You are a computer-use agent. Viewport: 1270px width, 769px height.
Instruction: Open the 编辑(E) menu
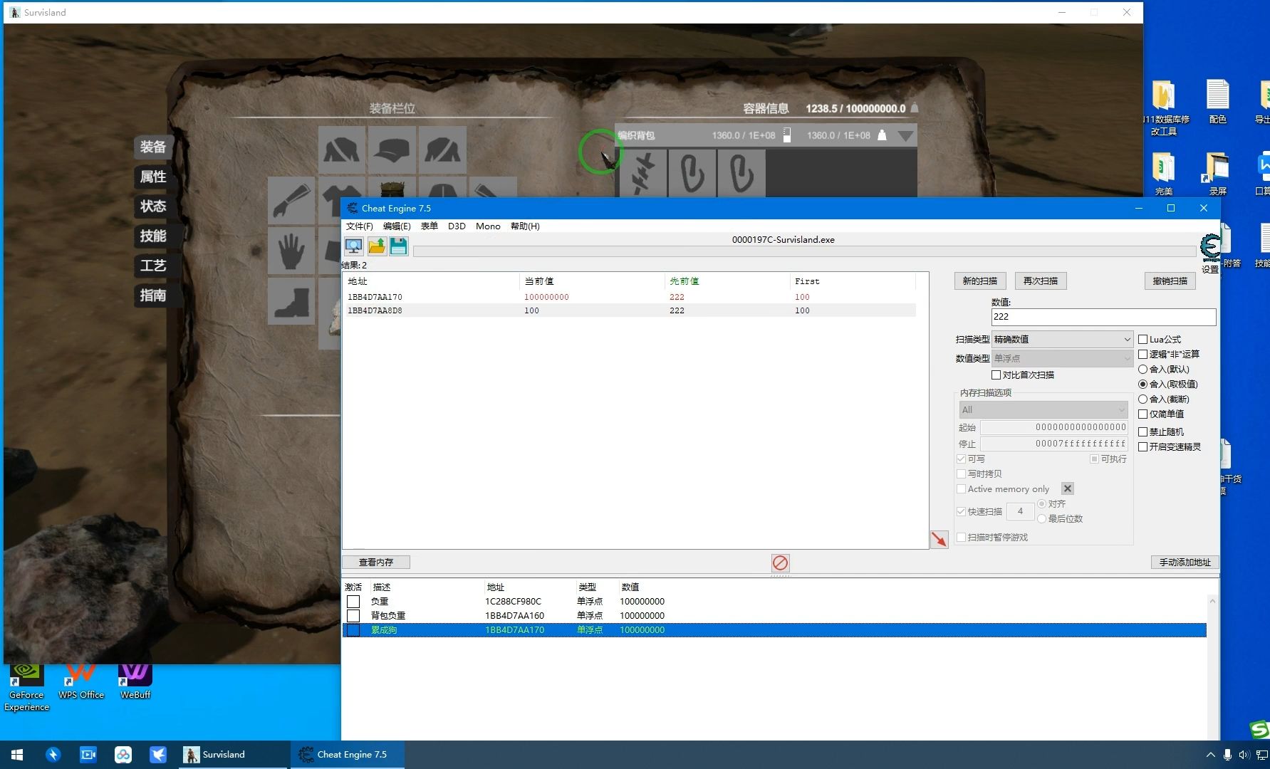[397, 226]
